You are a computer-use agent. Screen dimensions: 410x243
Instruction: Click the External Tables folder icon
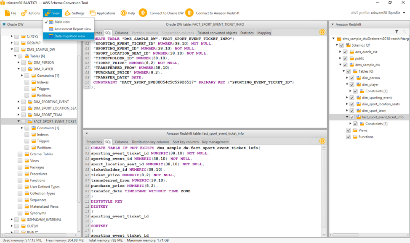click(27, 154)
